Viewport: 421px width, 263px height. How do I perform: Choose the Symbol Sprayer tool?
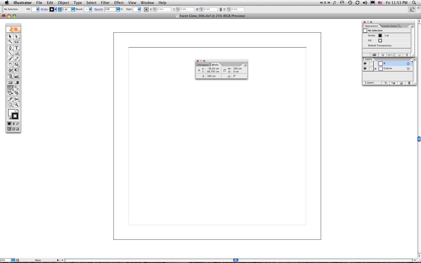point(10,76)
